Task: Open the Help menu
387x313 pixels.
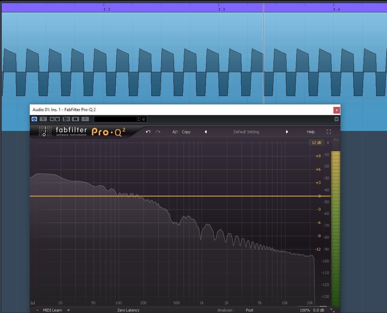Action: tap(311, 132)
